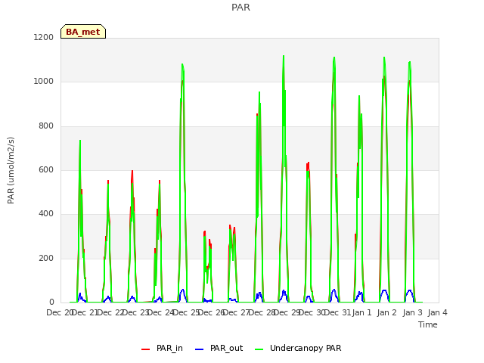Click the Time x-axis label

tap(428, 324)
